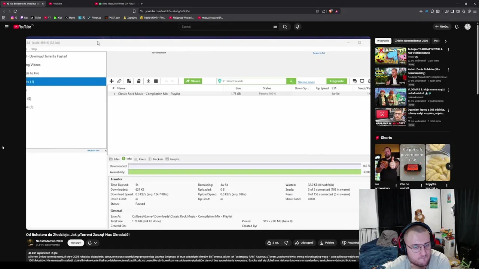Image resolution: width=479 pixels, height=269 pixels.
Task: Open the FACEIT.com bookmark
Action: tap(113, 18)
